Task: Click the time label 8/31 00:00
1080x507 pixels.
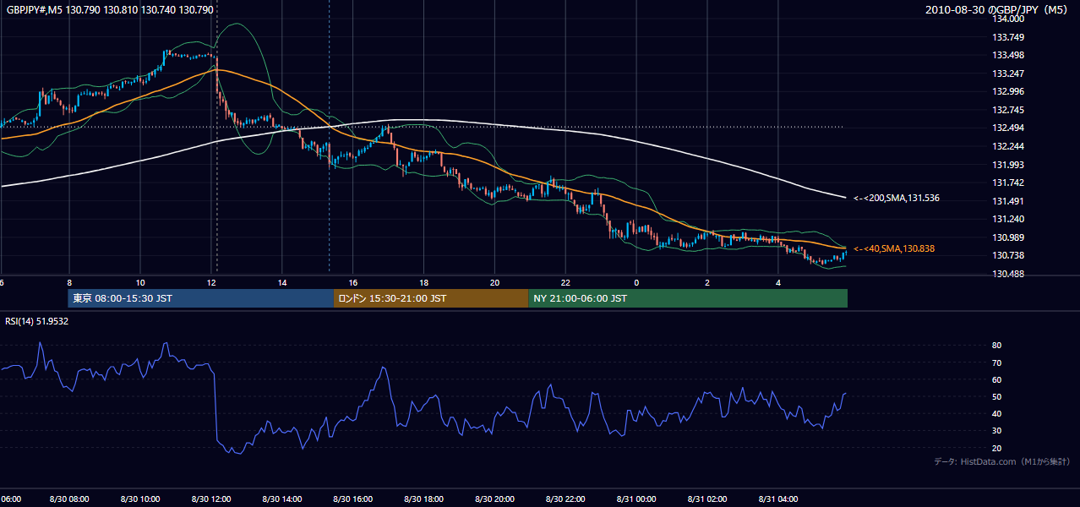Action: pyautogui.click(x=636, y=499)
